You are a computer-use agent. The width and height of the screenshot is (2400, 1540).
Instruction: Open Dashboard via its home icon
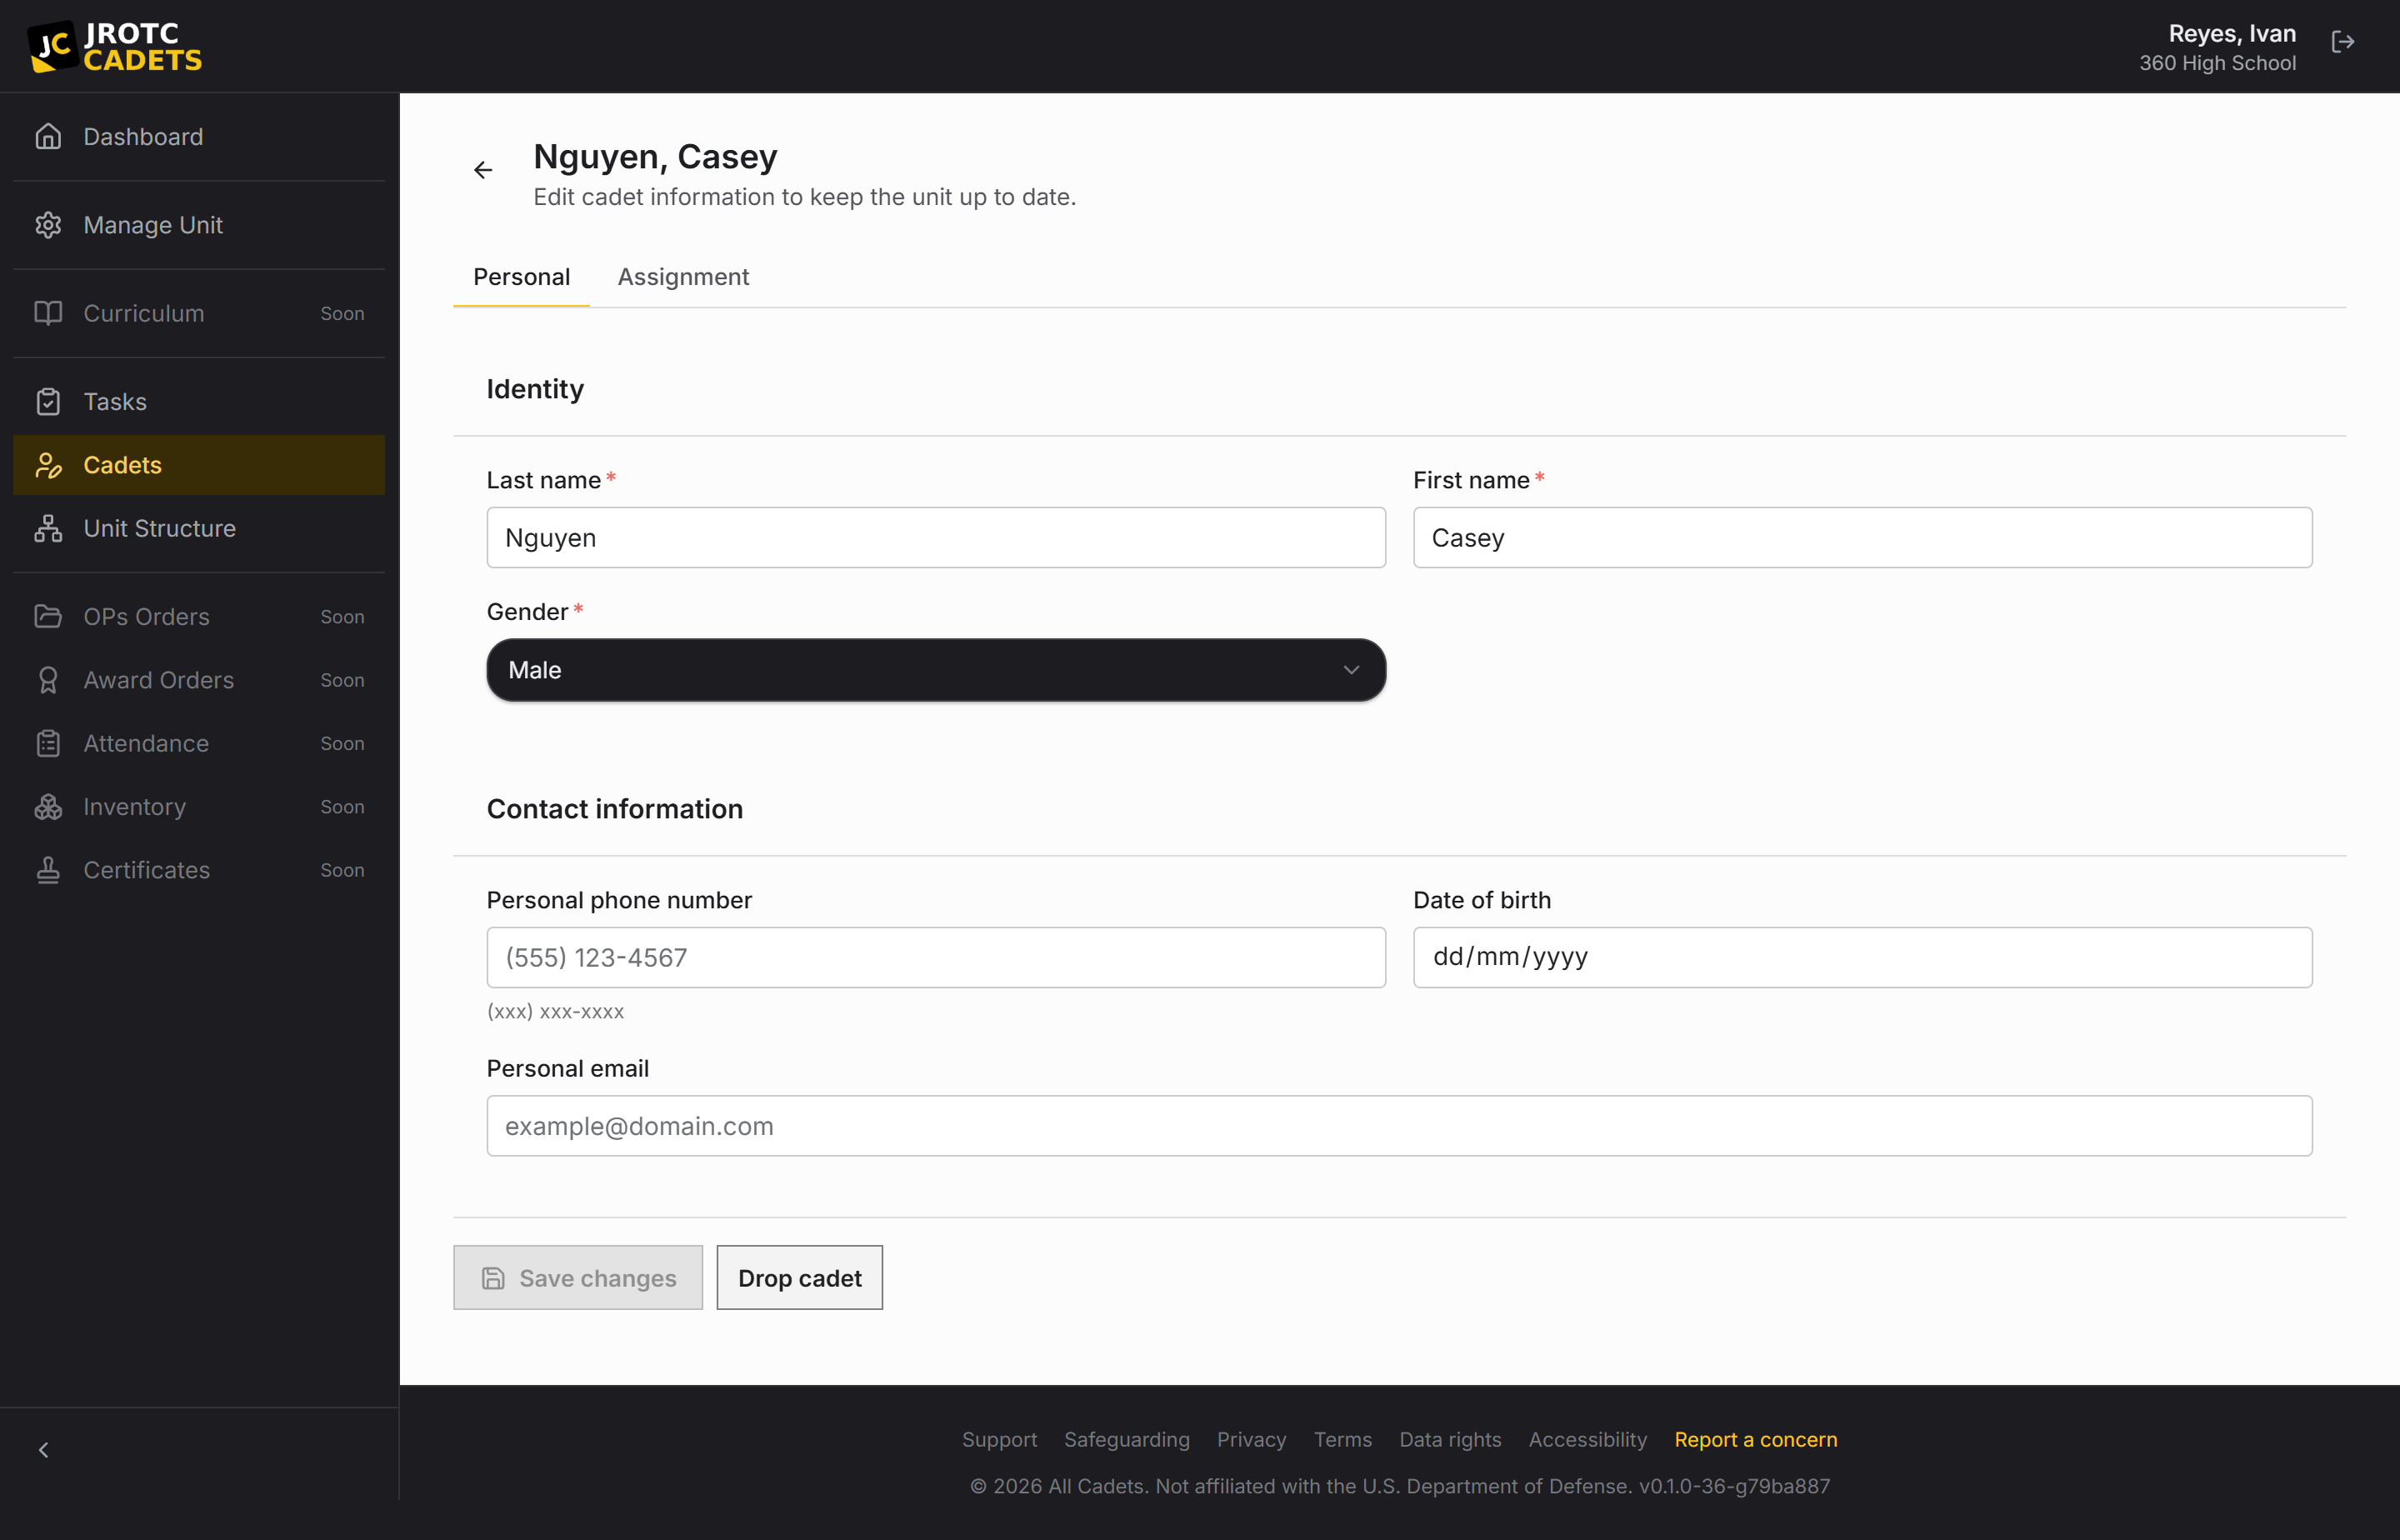(x=48, y=137)
